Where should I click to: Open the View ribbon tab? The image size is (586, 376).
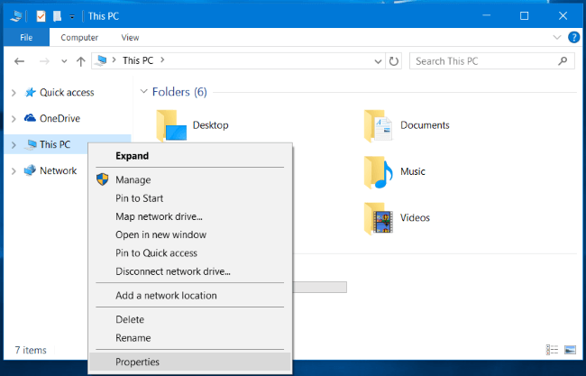click(x=130, y=37)
